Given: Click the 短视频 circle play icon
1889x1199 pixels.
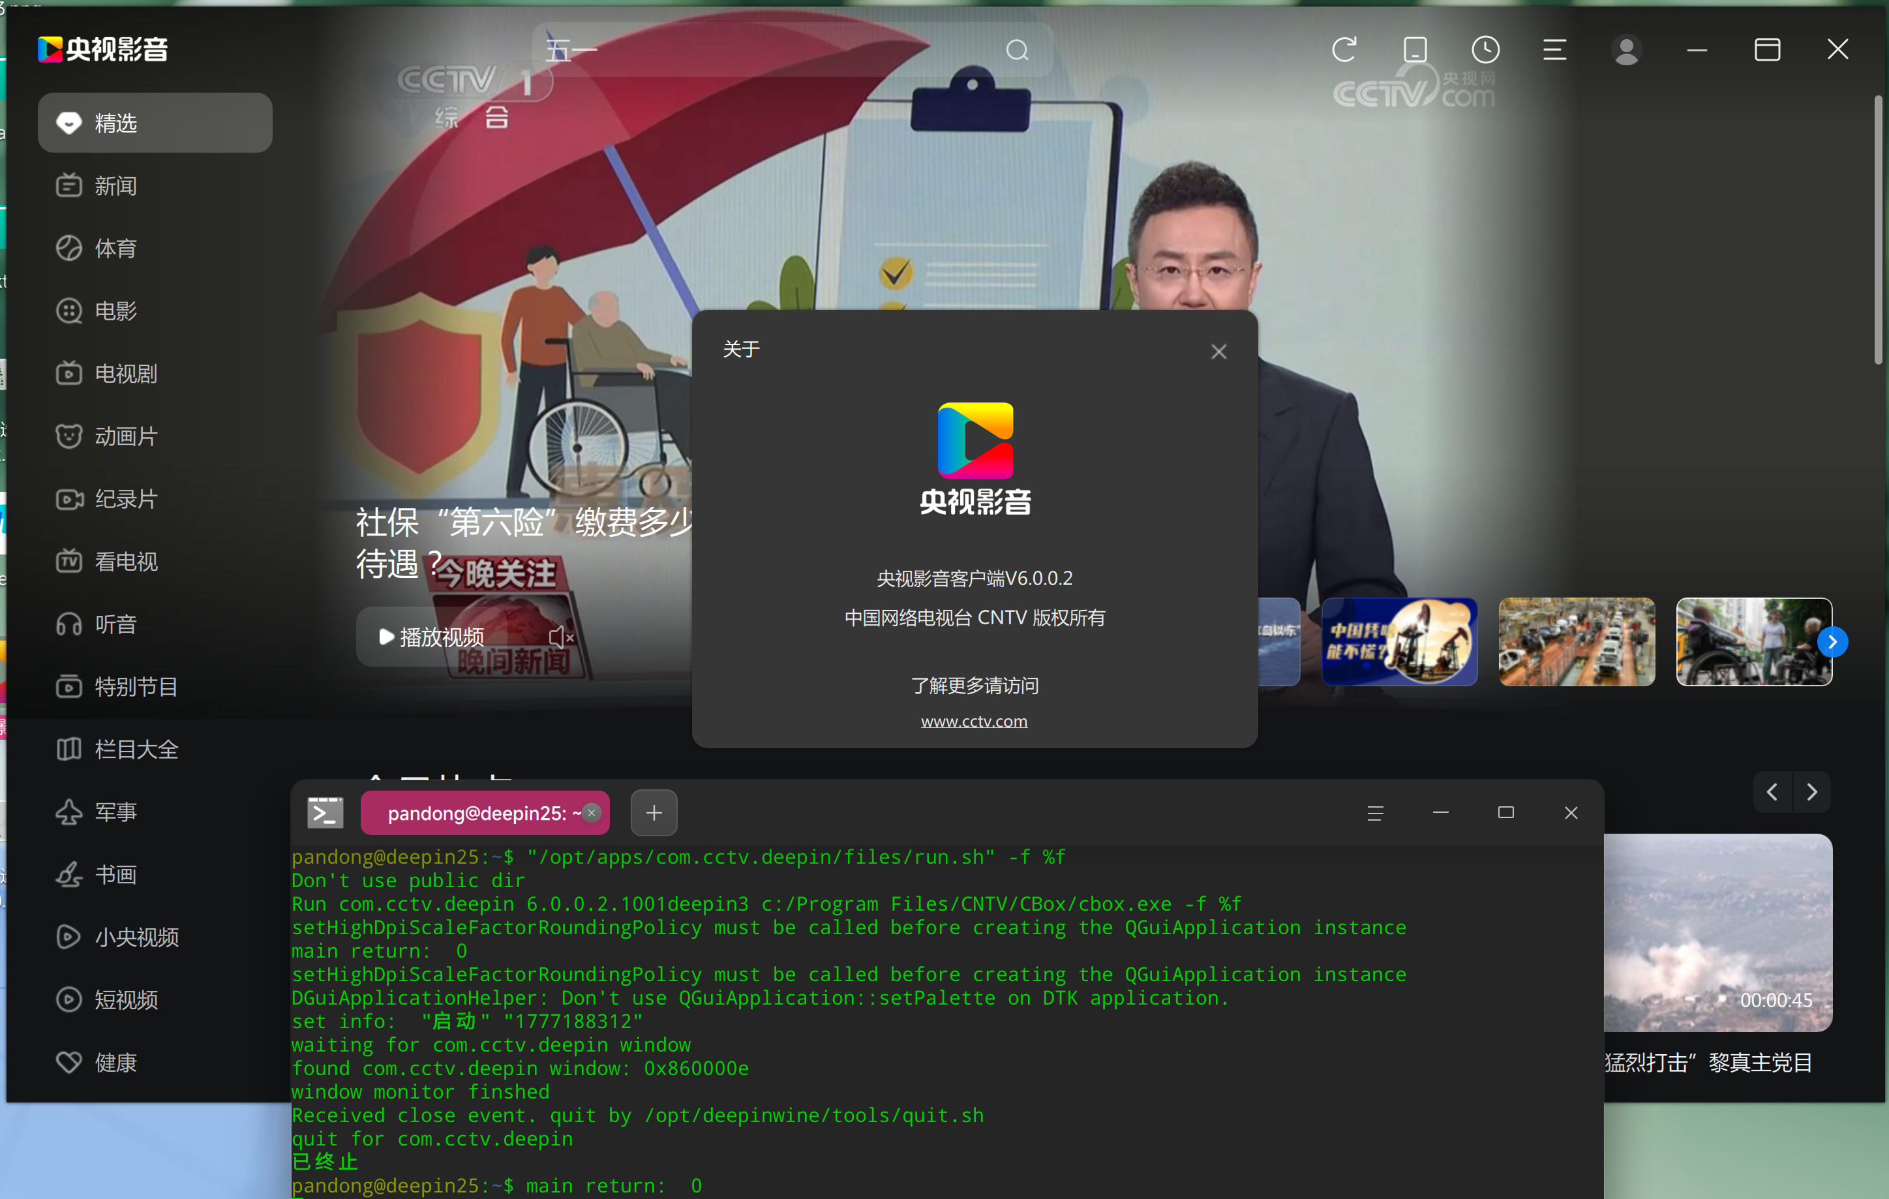Looking at the screenshot, I should pyautogui.click(x=69, y=999).
